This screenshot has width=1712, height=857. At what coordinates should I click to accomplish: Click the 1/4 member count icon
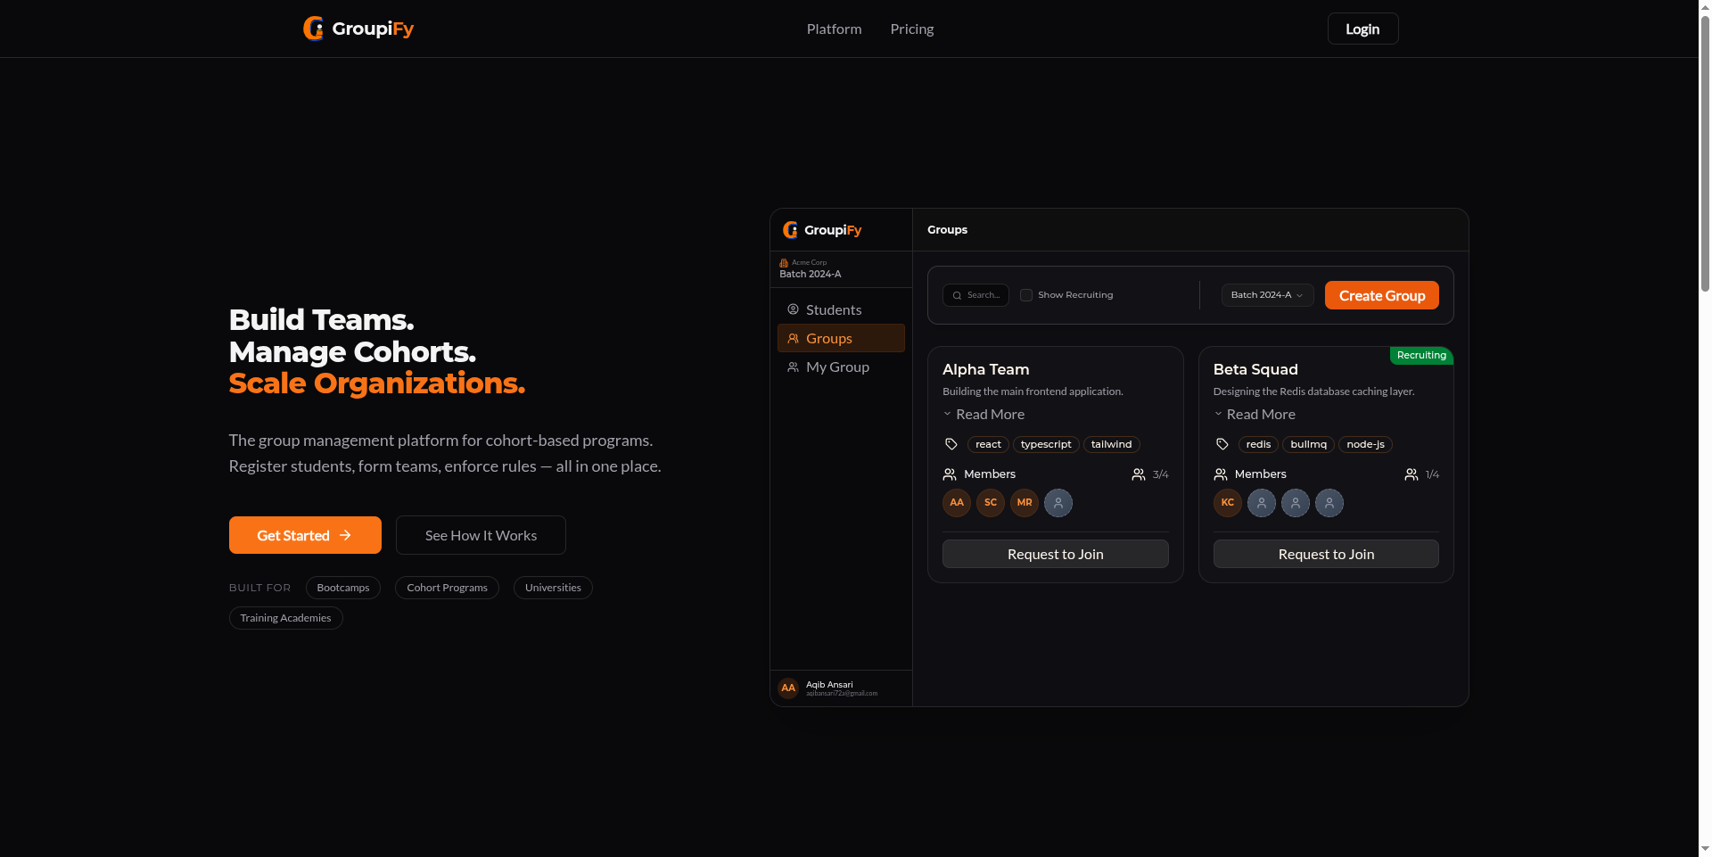pyautogui.click(x=1412, y=474)
